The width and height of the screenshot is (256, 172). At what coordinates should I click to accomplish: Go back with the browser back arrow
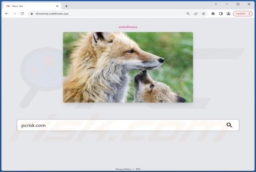click(x=7, y=14)
